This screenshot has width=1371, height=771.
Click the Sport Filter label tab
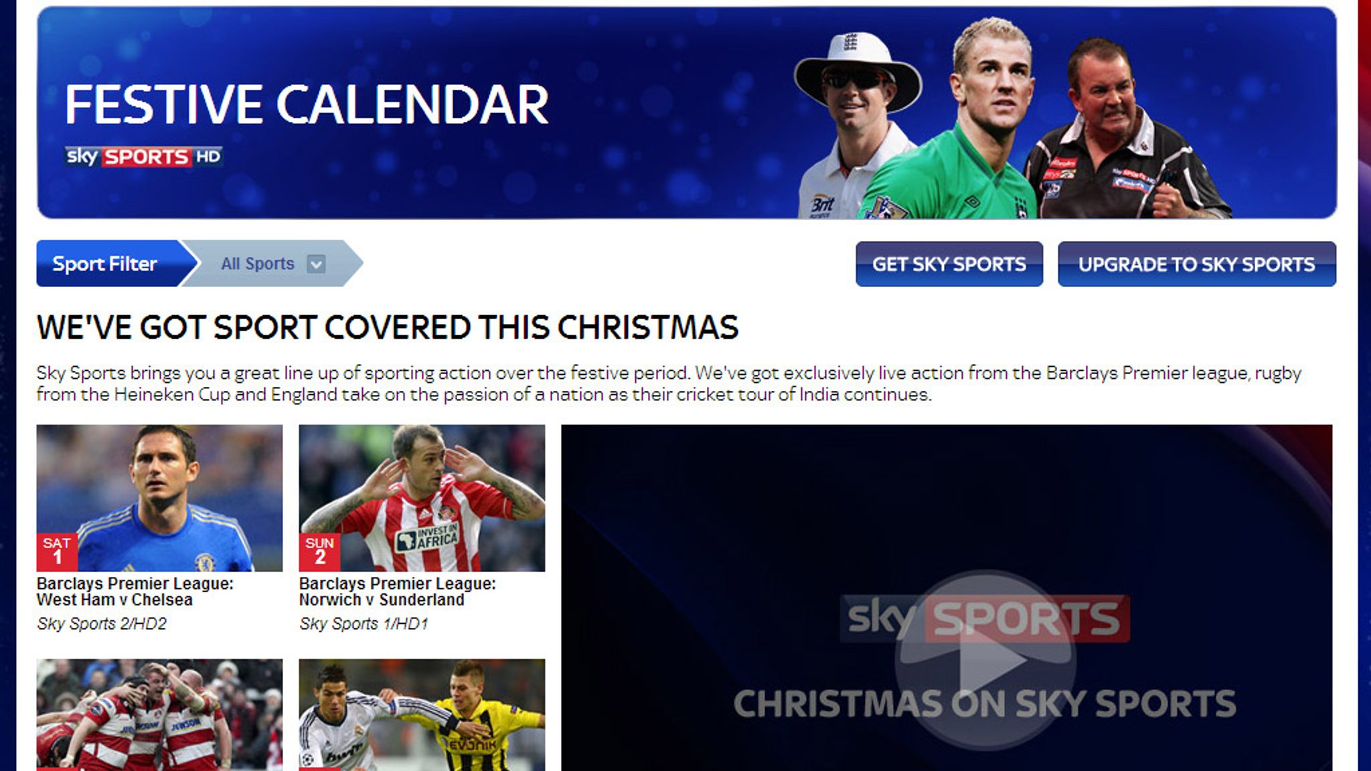(x=106, y=264)
